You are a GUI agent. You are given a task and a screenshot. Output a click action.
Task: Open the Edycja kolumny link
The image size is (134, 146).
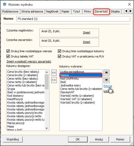[x=108, y=86]
